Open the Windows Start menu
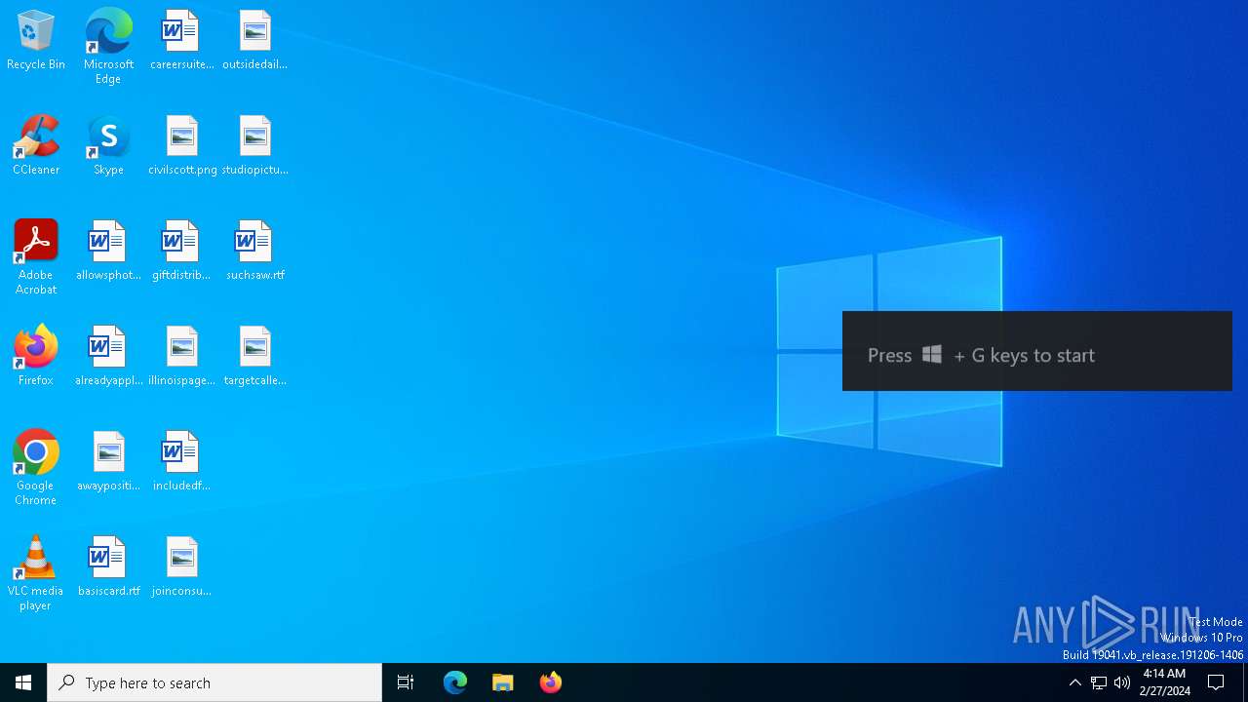Image resolution: width=1248 pixels, height=702 pixels. coord(23,682)
